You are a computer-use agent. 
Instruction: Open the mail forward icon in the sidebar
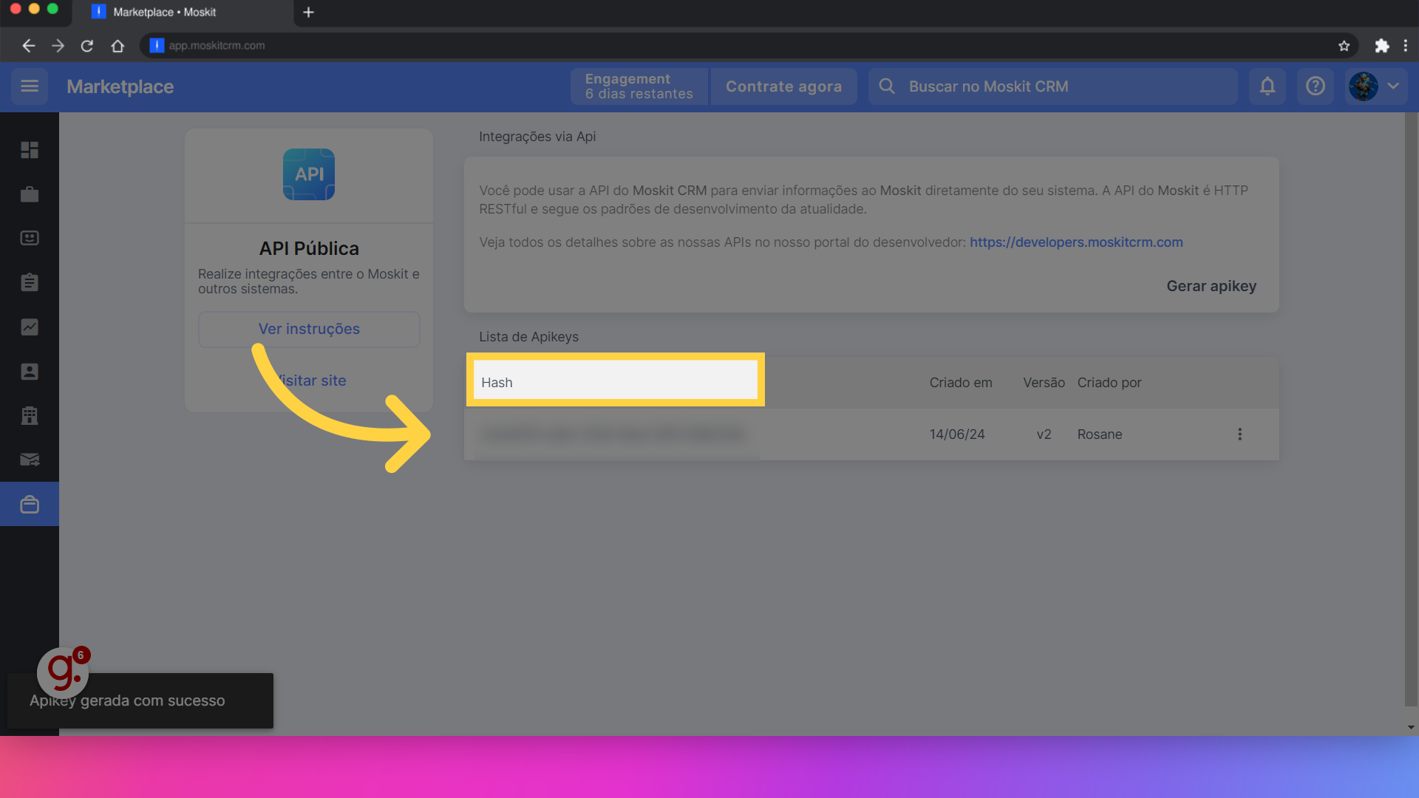pyautogui.click(x=30, y=460)
